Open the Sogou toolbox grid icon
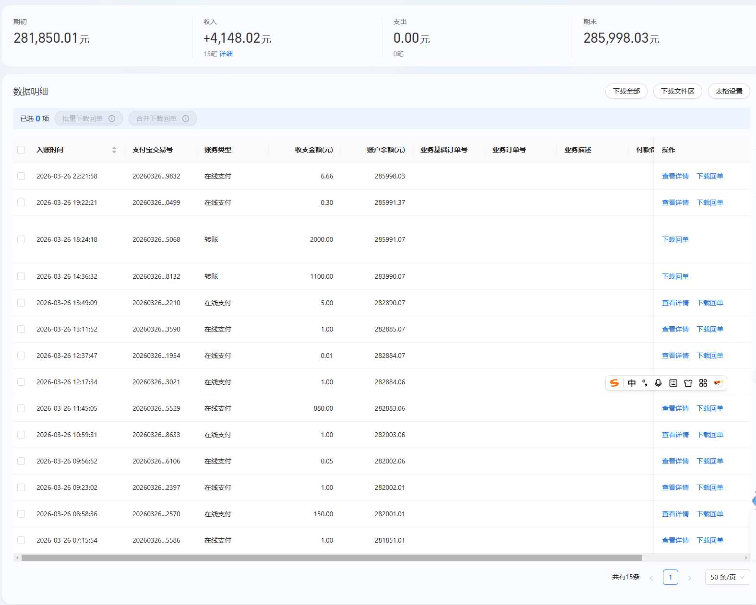The image size is (756, 605). point(703,383)
